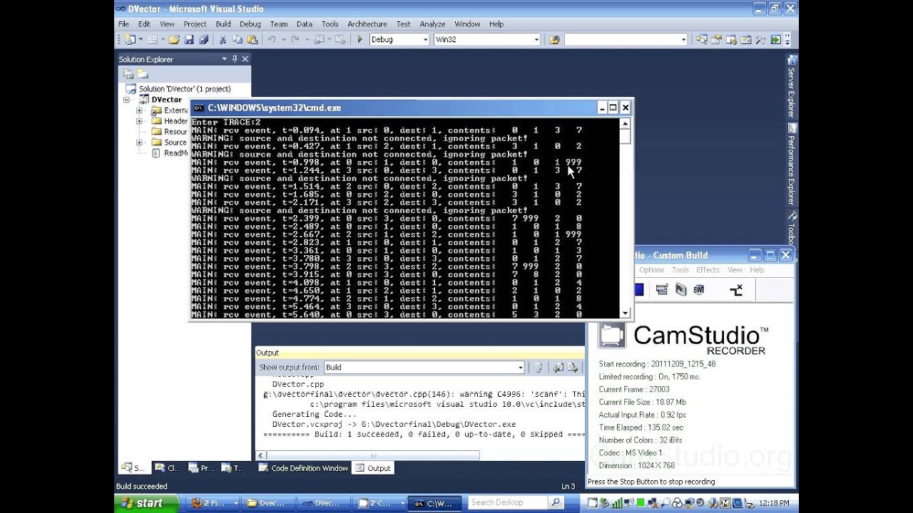This screenshot has width=913, height=513.
Task: Switch to the Code Definition Window tab
Action: [303, 468]
